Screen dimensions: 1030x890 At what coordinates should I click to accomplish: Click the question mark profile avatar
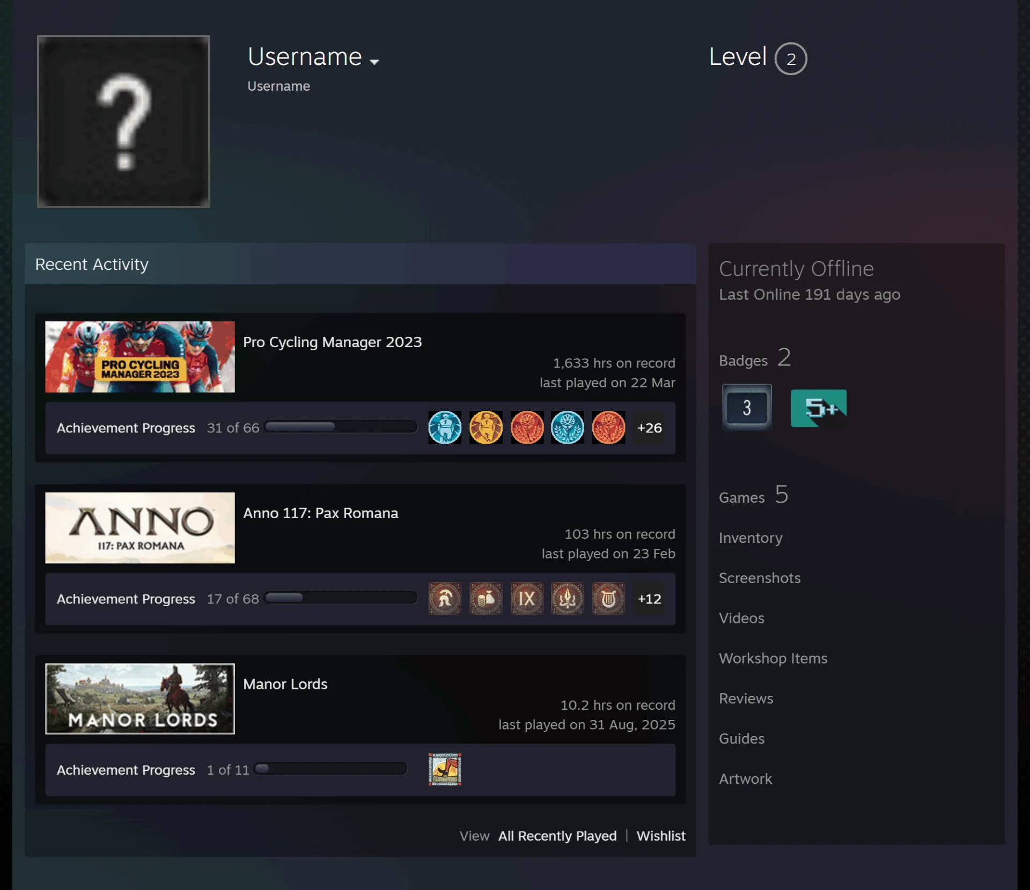123,121
